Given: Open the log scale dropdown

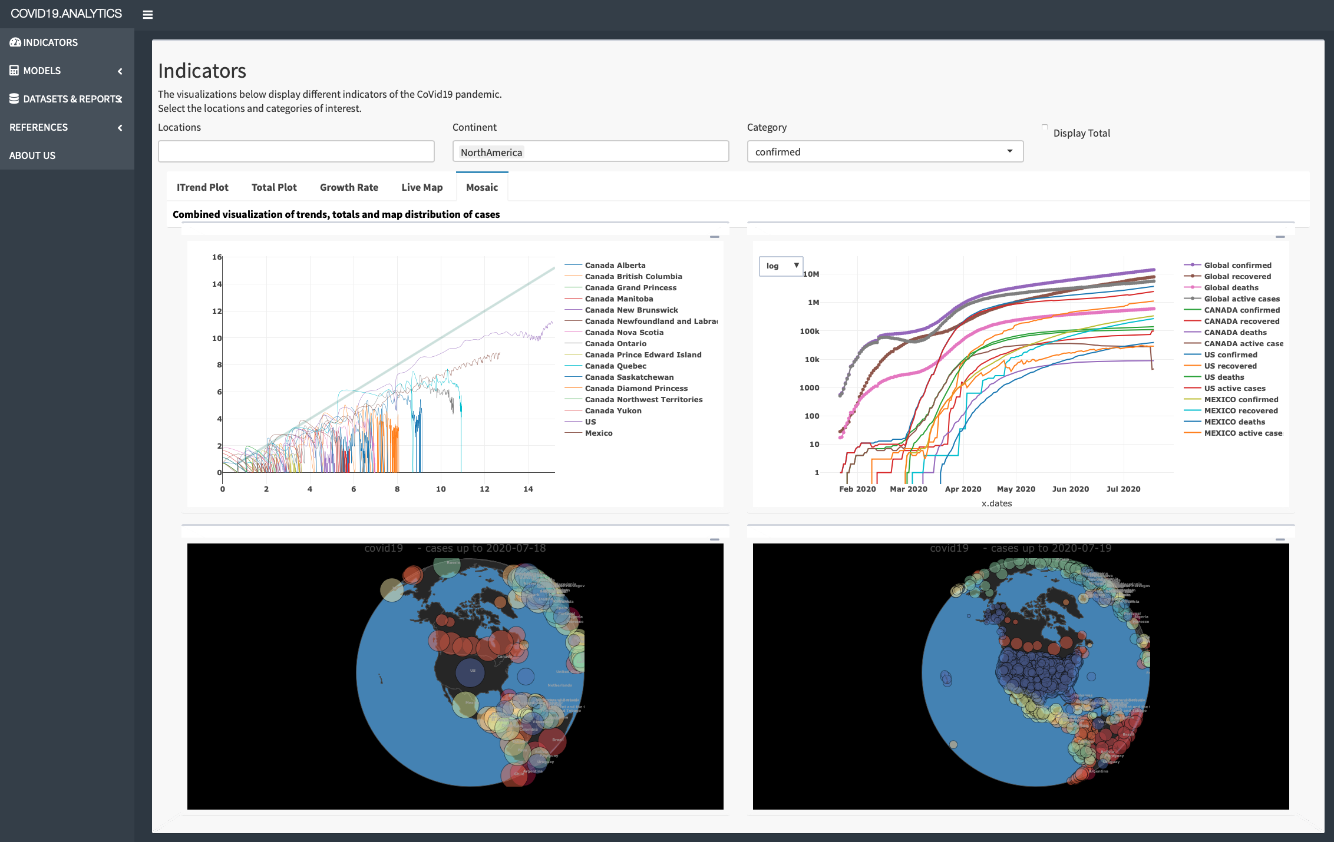Looking at the screenshot, I should click(781, 266).
